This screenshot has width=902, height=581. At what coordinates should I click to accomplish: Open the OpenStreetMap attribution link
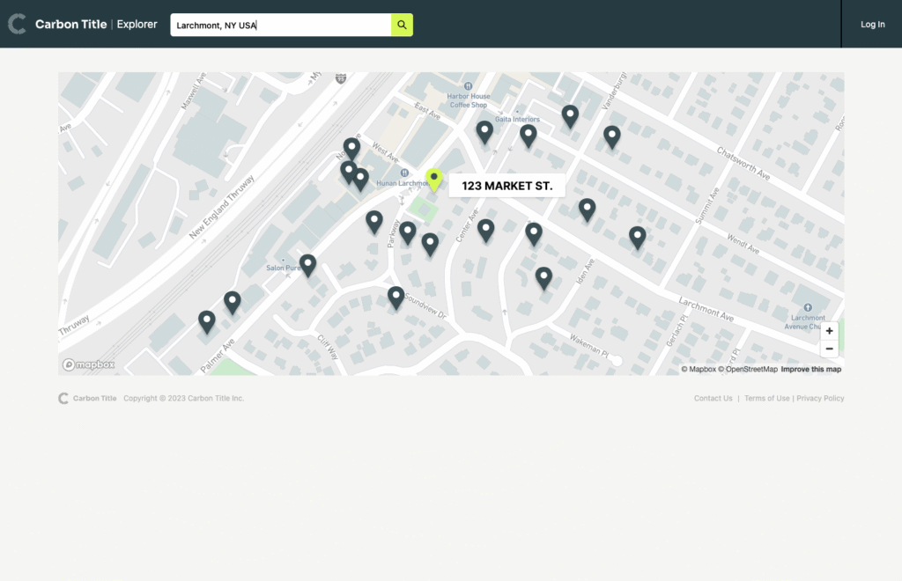[x=749, y=370]
